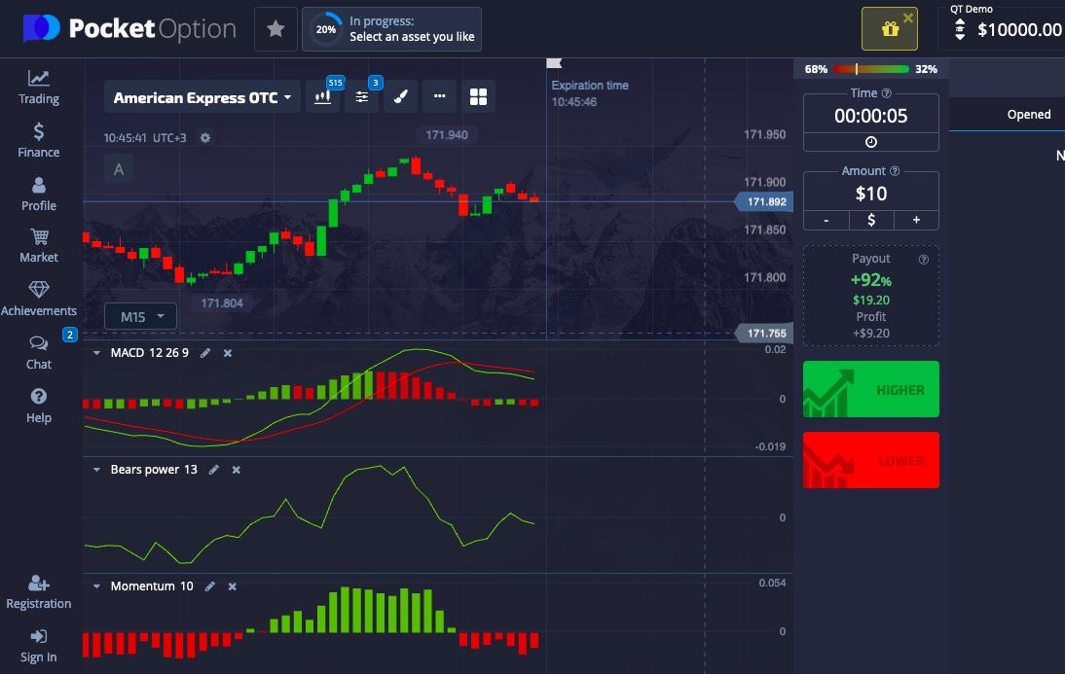Click Registration in sidebar
The width and height of the screenshot is (1065, 674).
pos(39,592)
